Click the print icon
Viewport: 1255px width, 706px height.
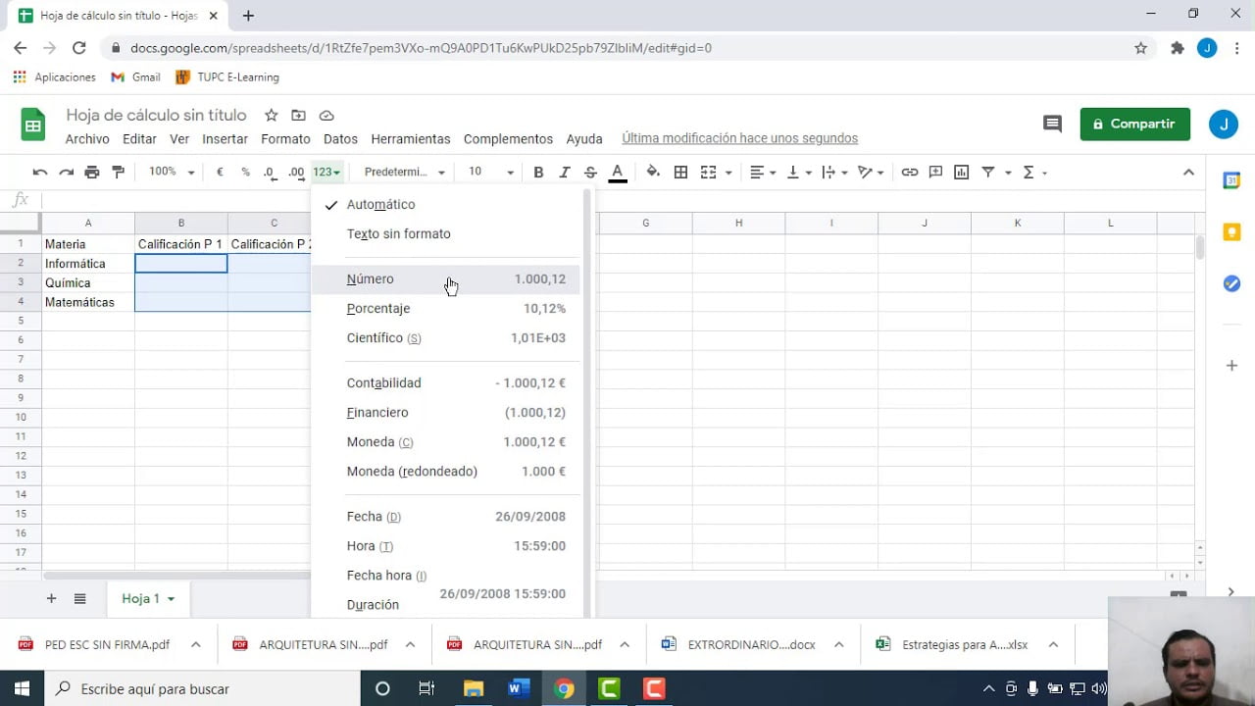(92, 172)
